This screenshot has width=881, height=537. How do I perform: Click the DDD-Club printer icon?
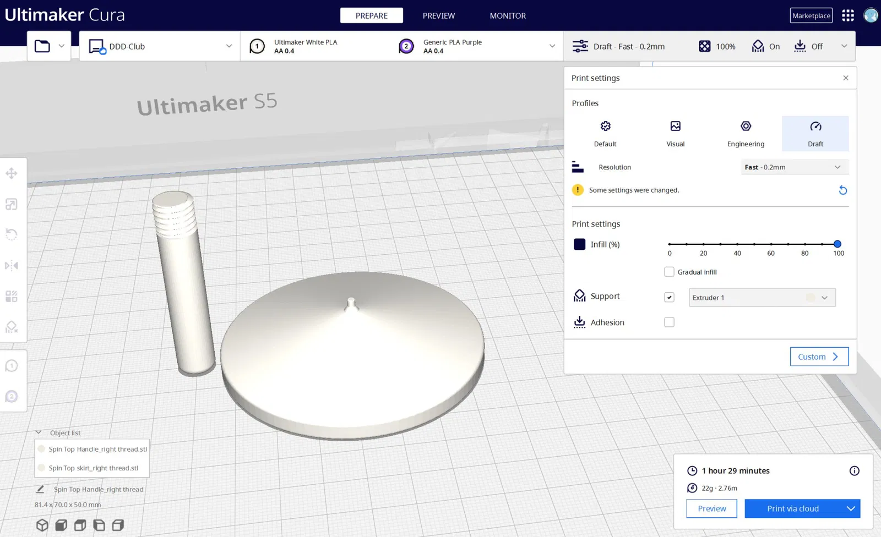97,47
